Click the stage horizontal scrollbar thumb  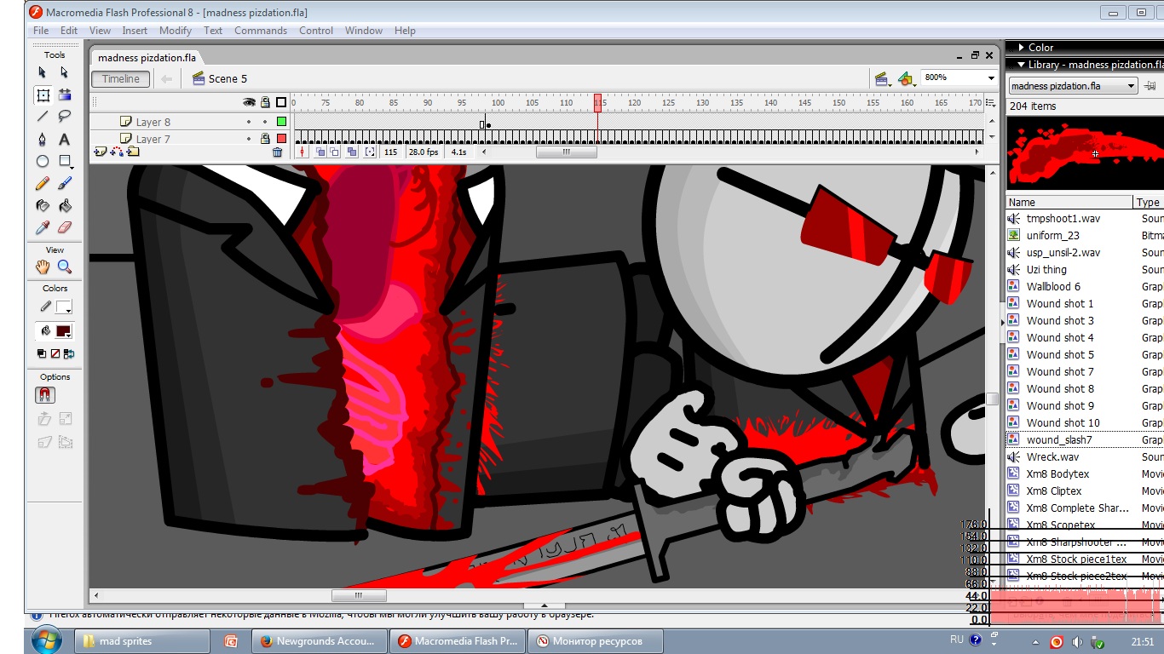tap(359, 595)
